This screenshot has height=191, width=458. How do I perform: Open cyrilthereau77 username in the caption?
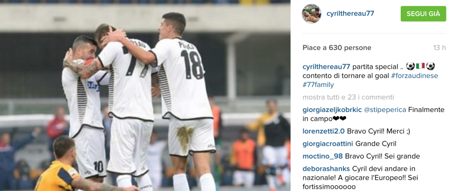[x=326, y=66]
